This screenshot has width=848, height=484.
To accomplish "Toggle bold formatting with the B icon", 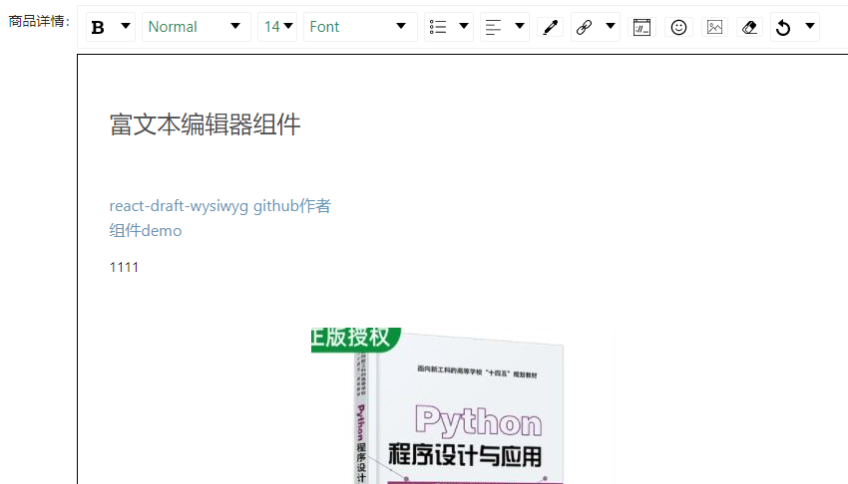I will coord(98,27).
